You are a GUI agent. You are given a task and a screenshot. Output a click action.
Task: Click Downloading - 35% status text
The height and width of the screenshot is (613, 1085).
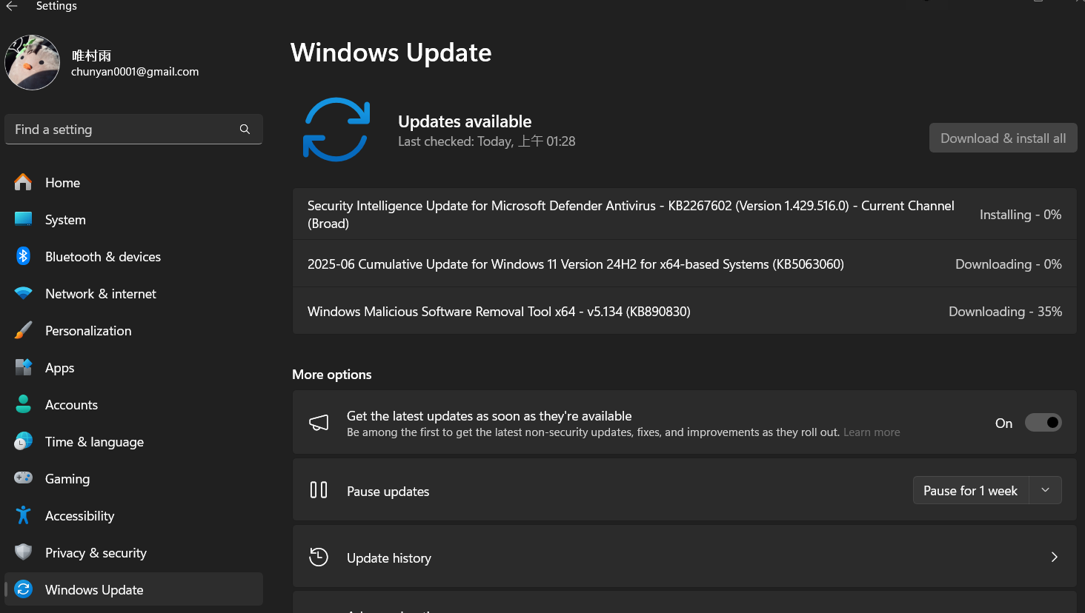pos(1006,312)
